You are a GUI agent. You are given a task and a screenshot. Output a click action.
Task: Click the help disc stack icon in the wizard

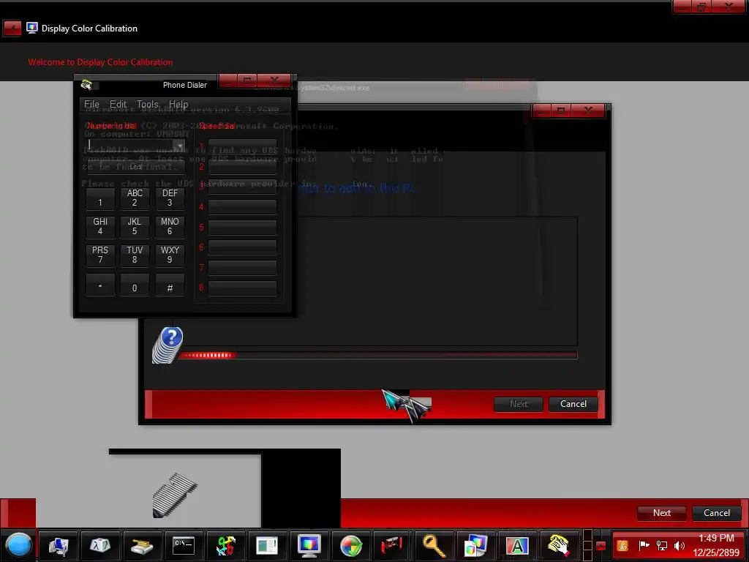tap(168, 345)
